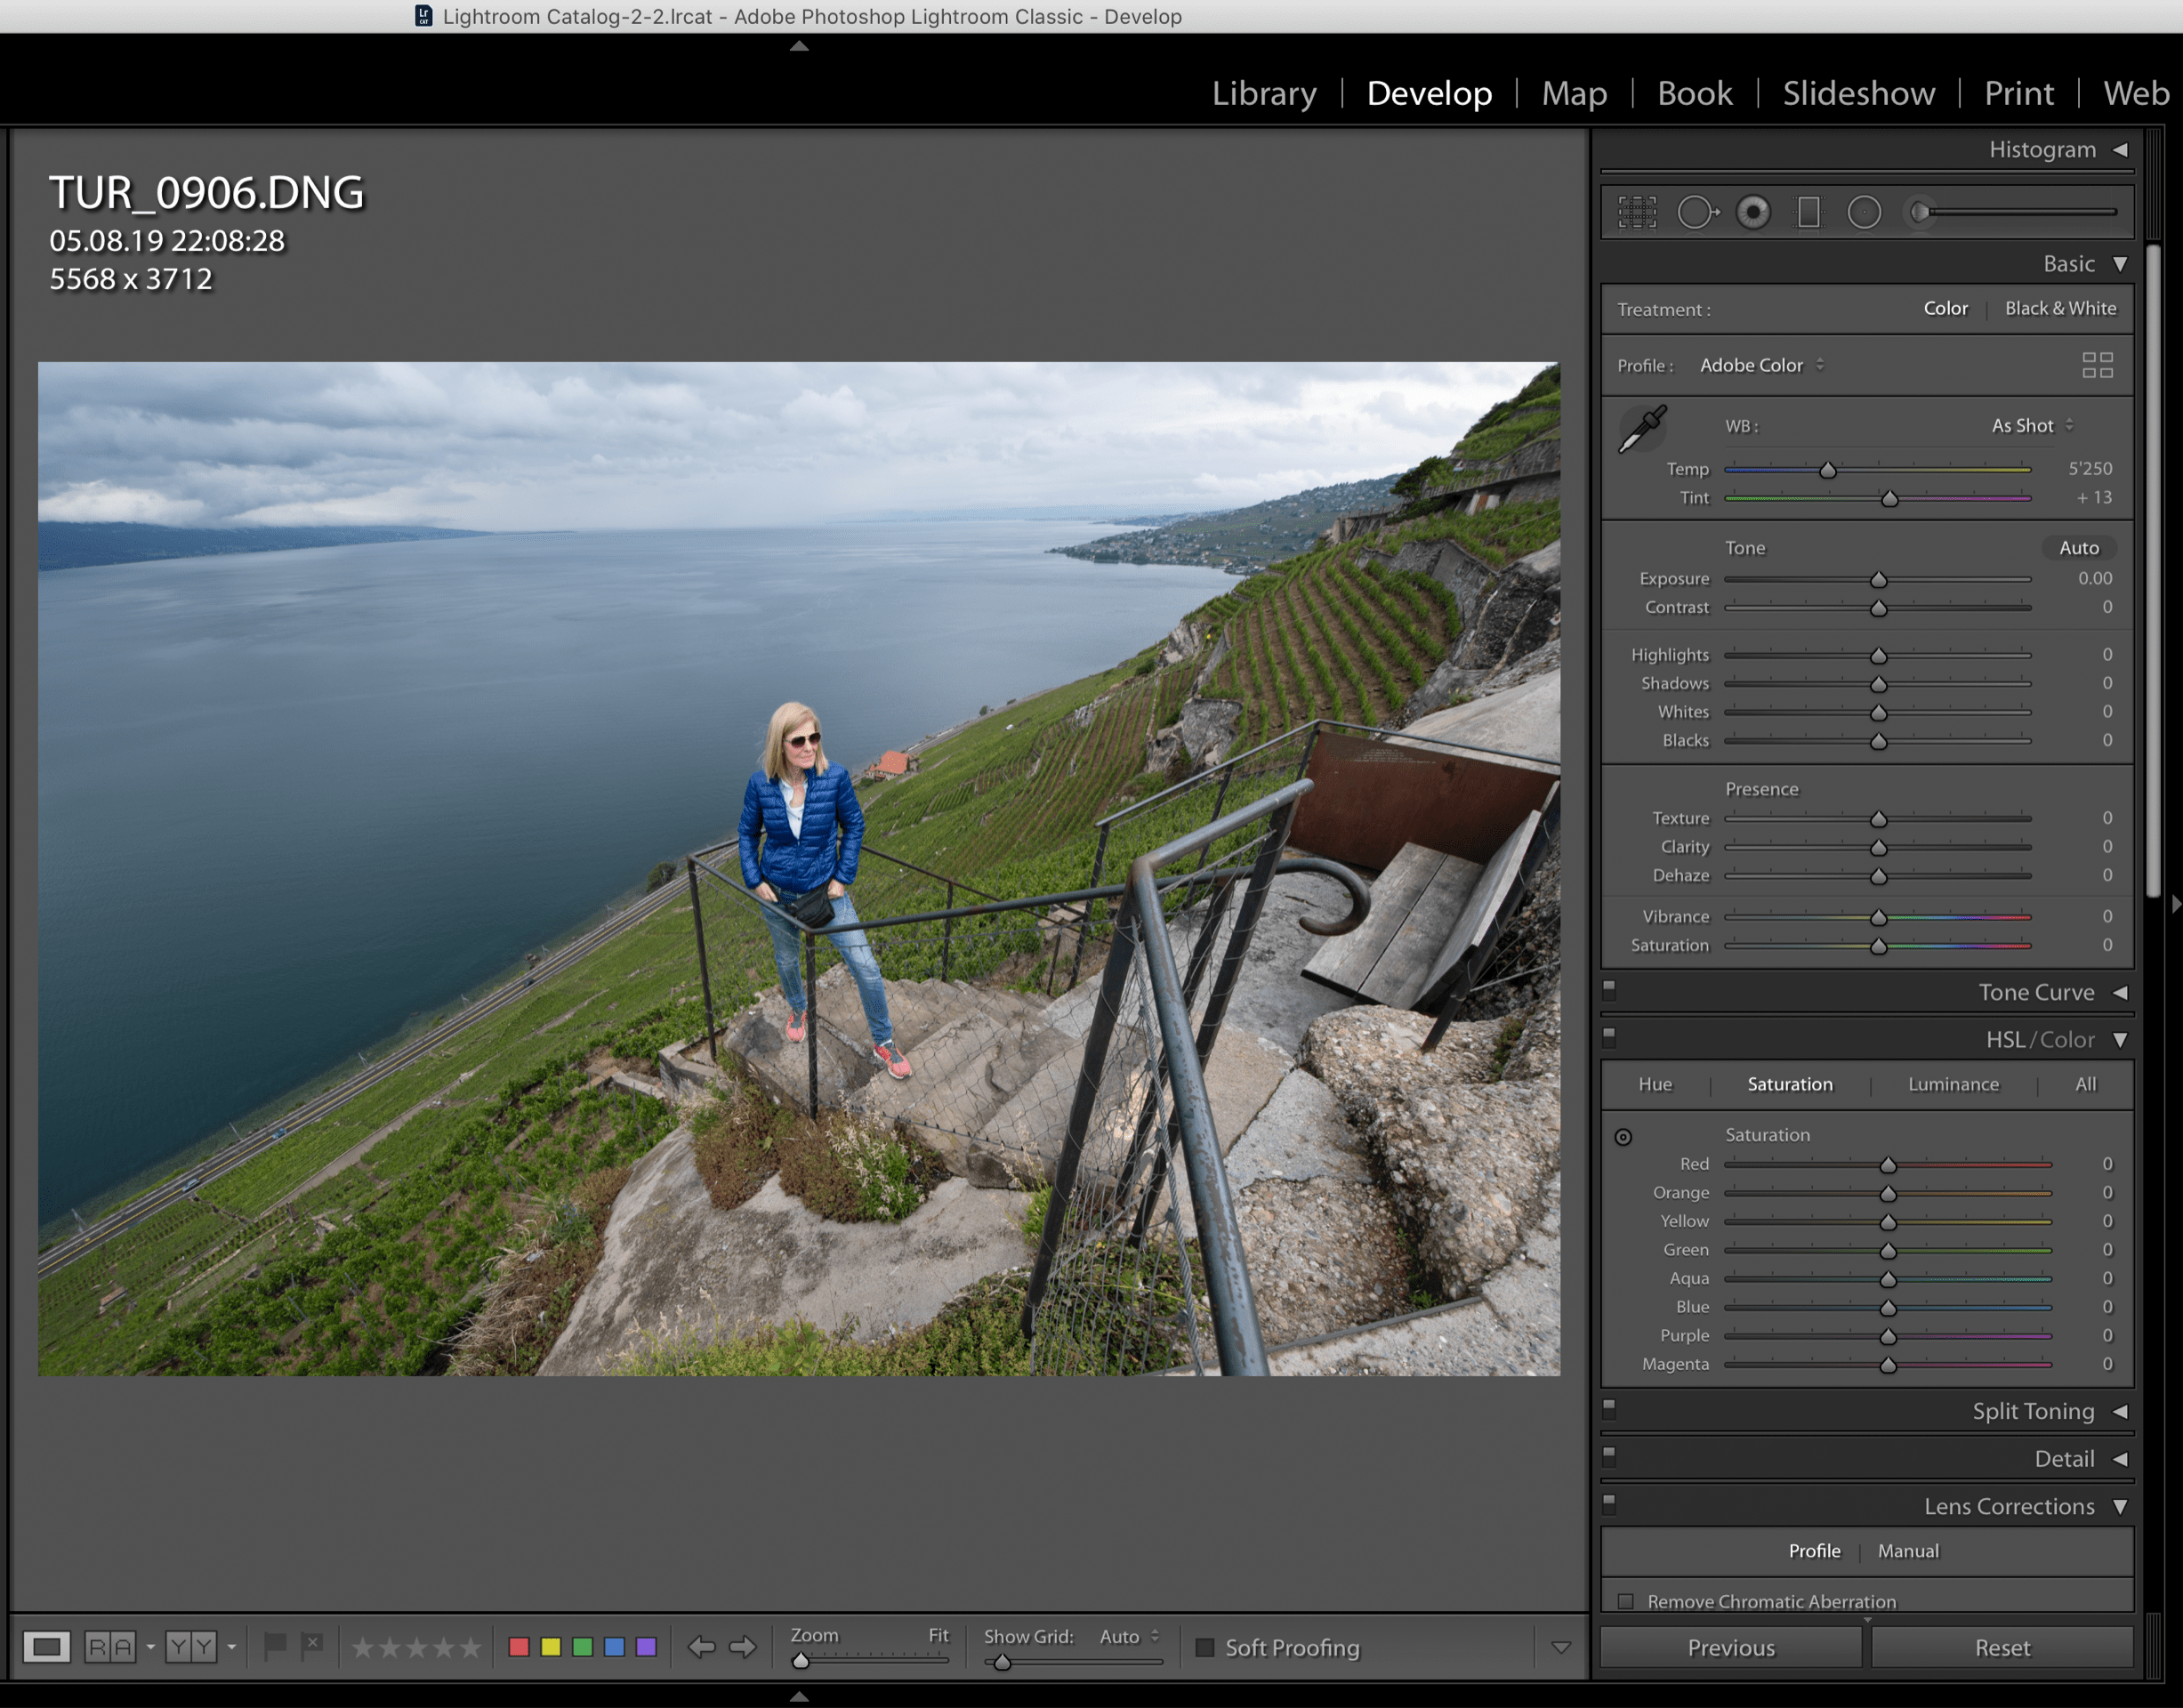Select Reference view R|A button
The height and width of the screenshot is (1708, 2183).
[110, 1647]
